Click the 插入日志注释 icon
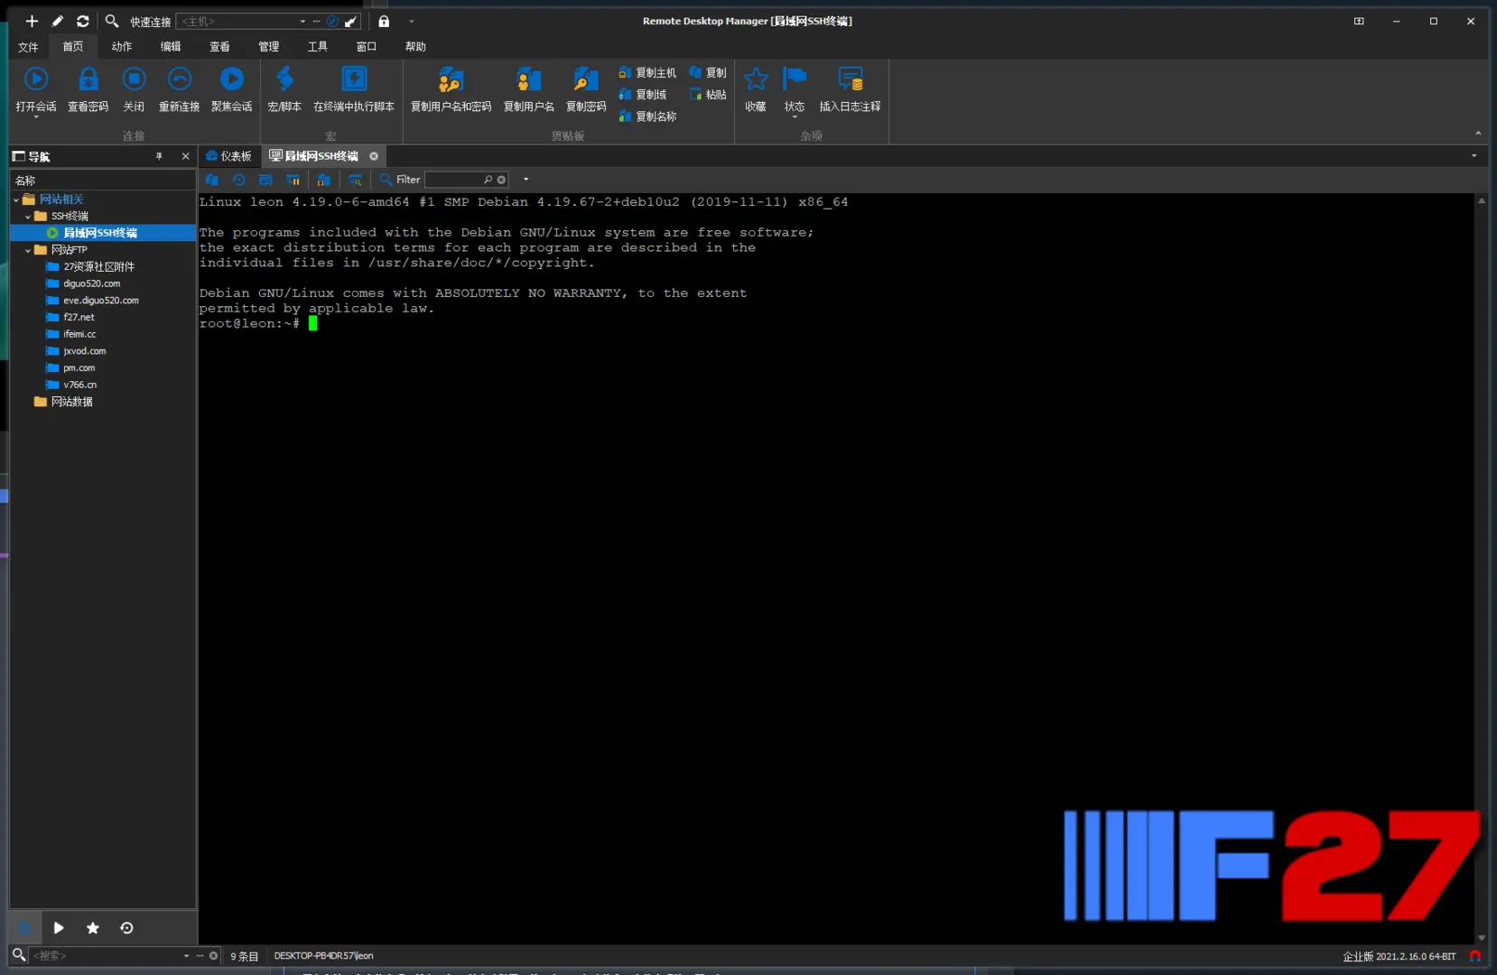The height and width of the screenshot is (975, 1497). 851,79
